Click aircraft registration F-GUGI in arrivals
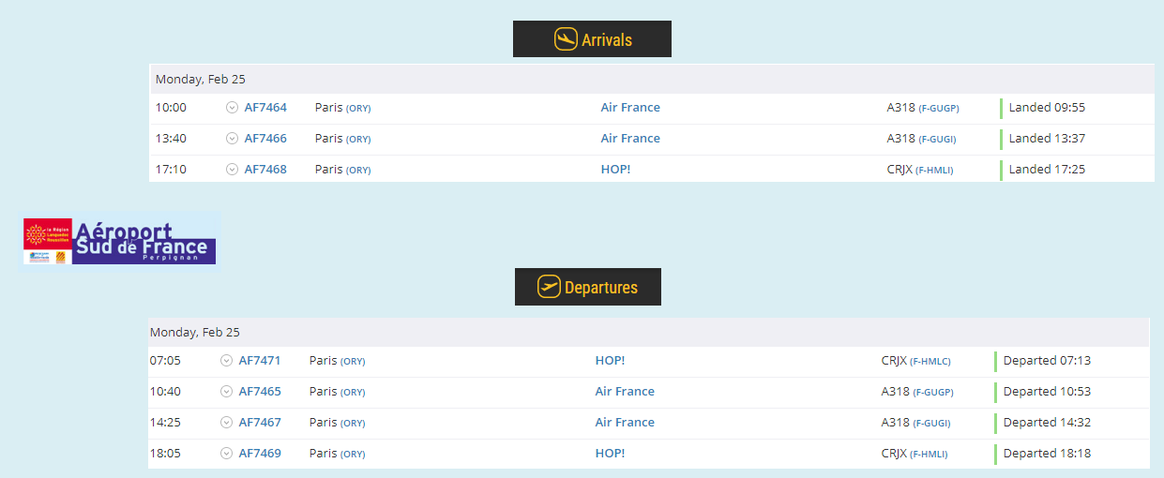 pos(937,140)
